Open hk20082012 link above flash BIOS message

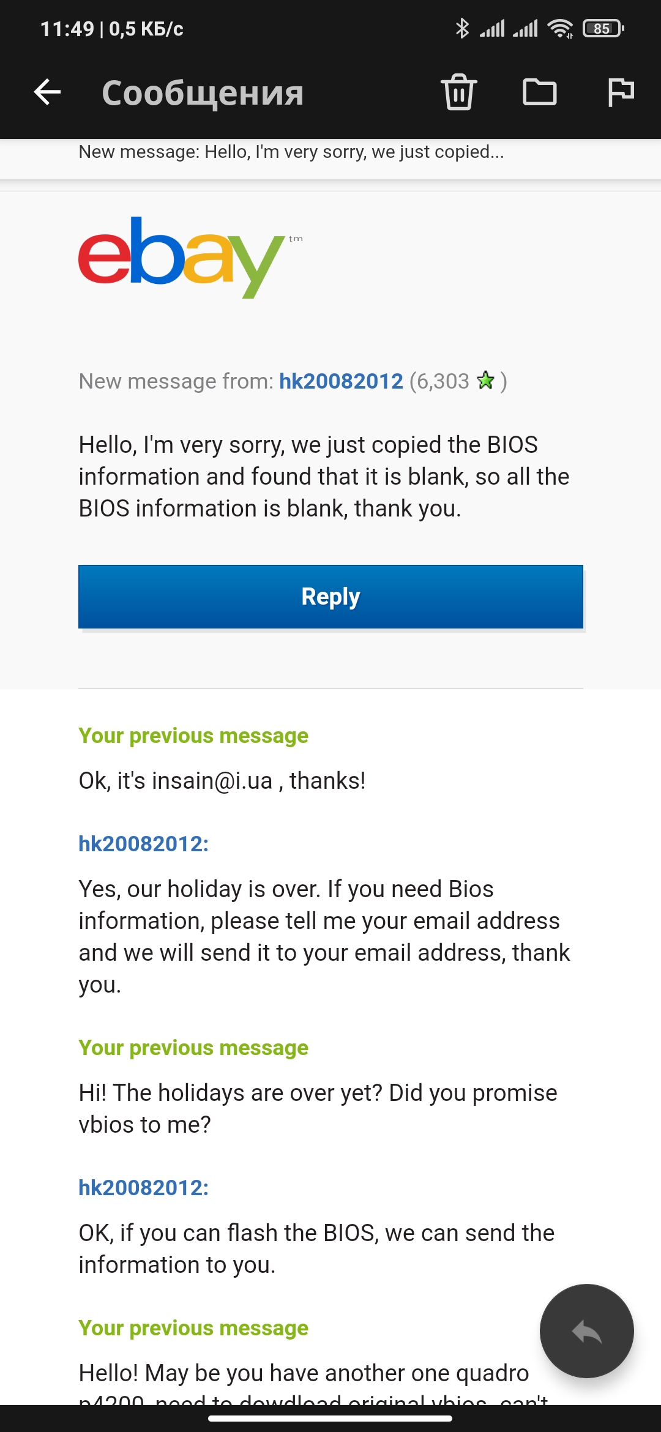tap(143, 1188)
